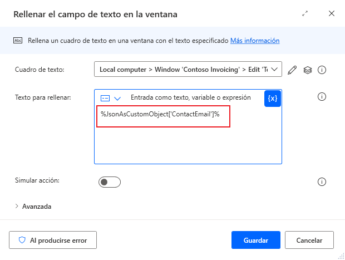Open the UI elements layers icon
Image resolution: width=345 pixels, height=260 pixels.
point(307,70)
